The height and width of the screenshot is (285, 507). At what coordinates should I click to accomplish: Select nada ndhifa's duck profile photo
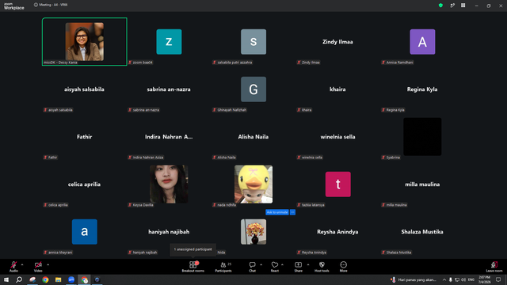point(253,184)
